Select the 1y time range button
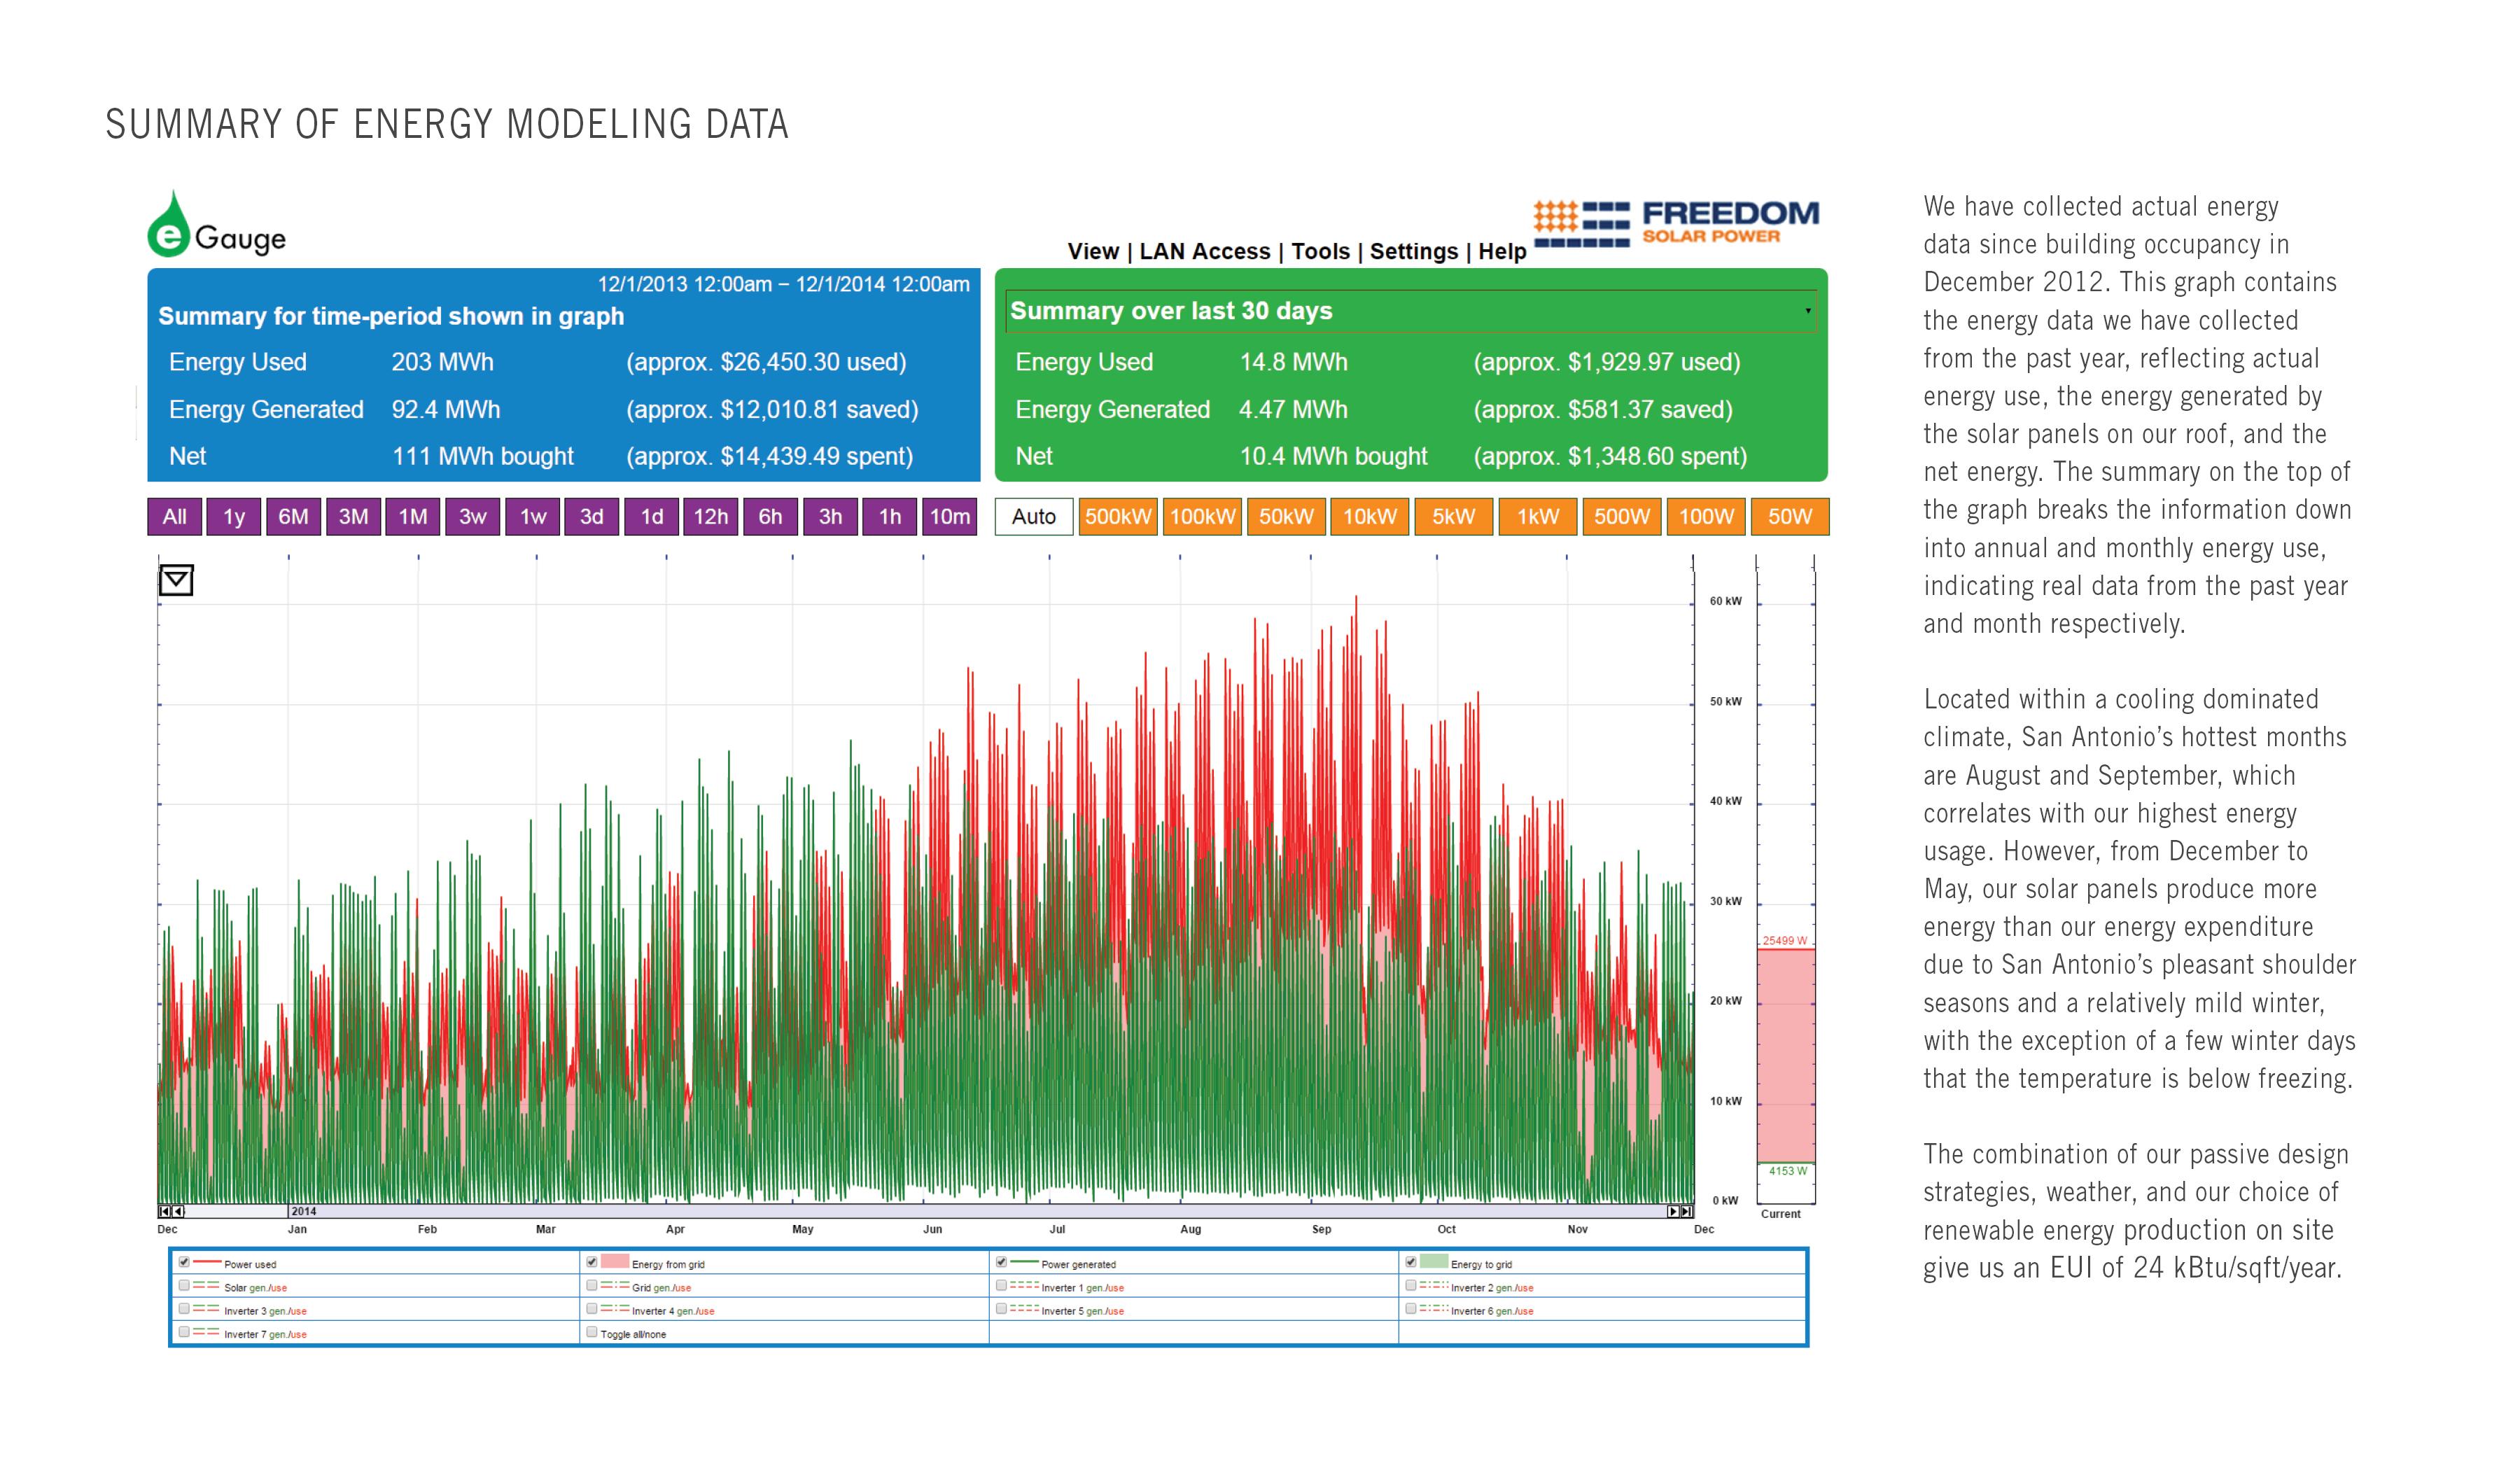This screenshot has width=2520, height=1470. (234, 517)
